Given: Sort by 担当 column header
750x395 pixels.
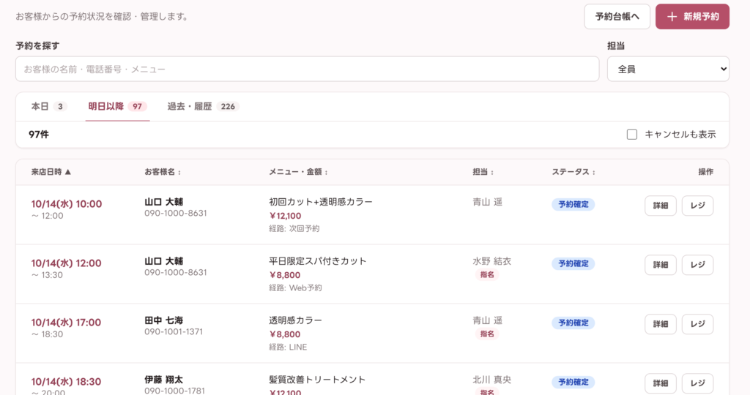Looking at the screenshot, I should coord(483,172).
